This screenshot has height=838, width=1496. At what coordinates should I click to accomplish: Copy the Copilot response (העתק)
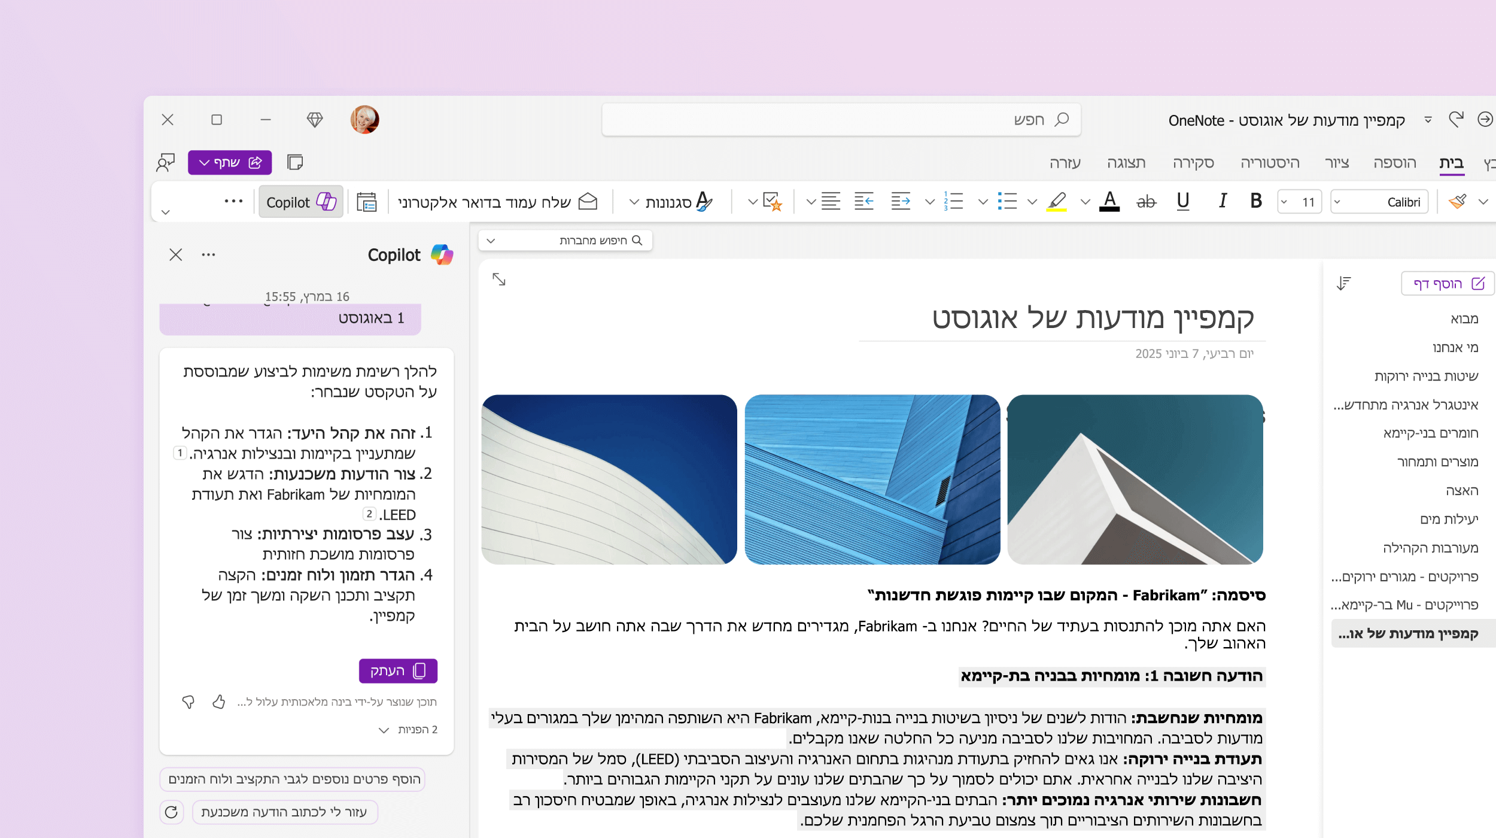[x=398, y=671]
